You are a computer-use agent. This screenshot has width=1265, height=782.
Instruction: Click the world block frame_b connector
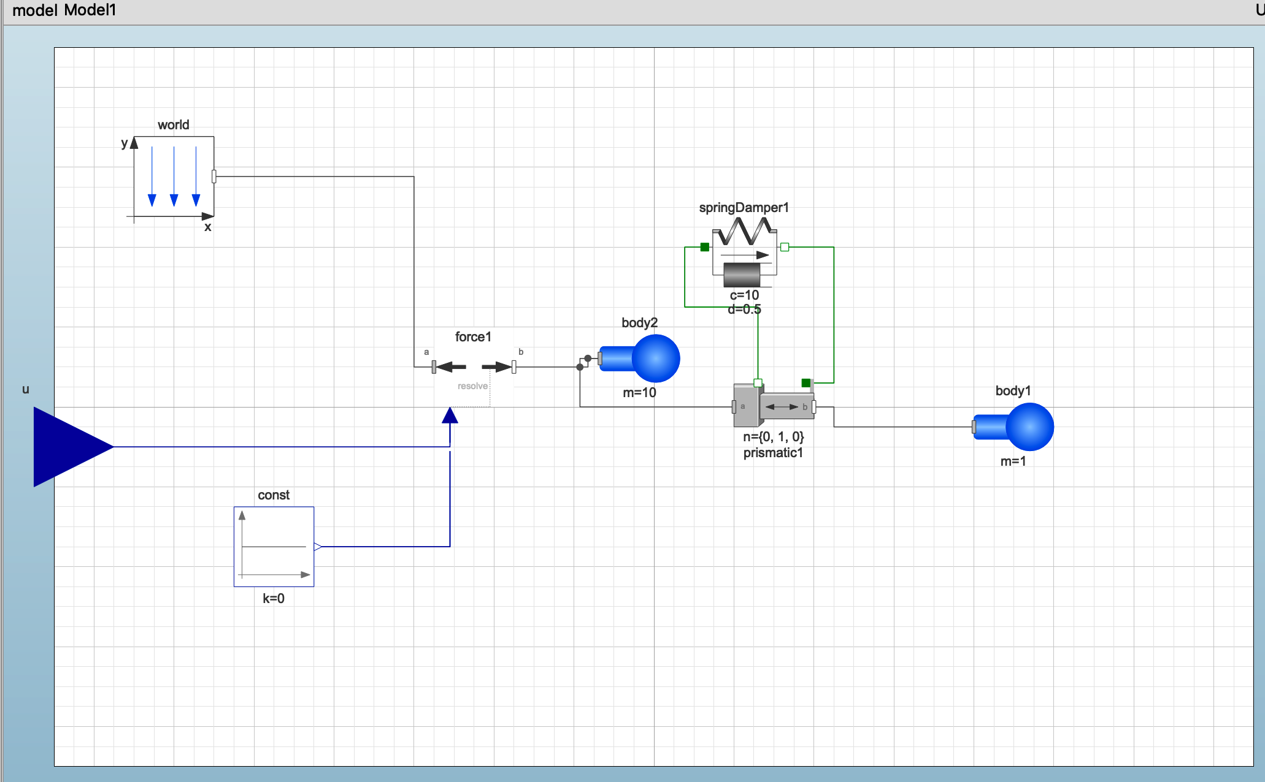click(213, 177)
